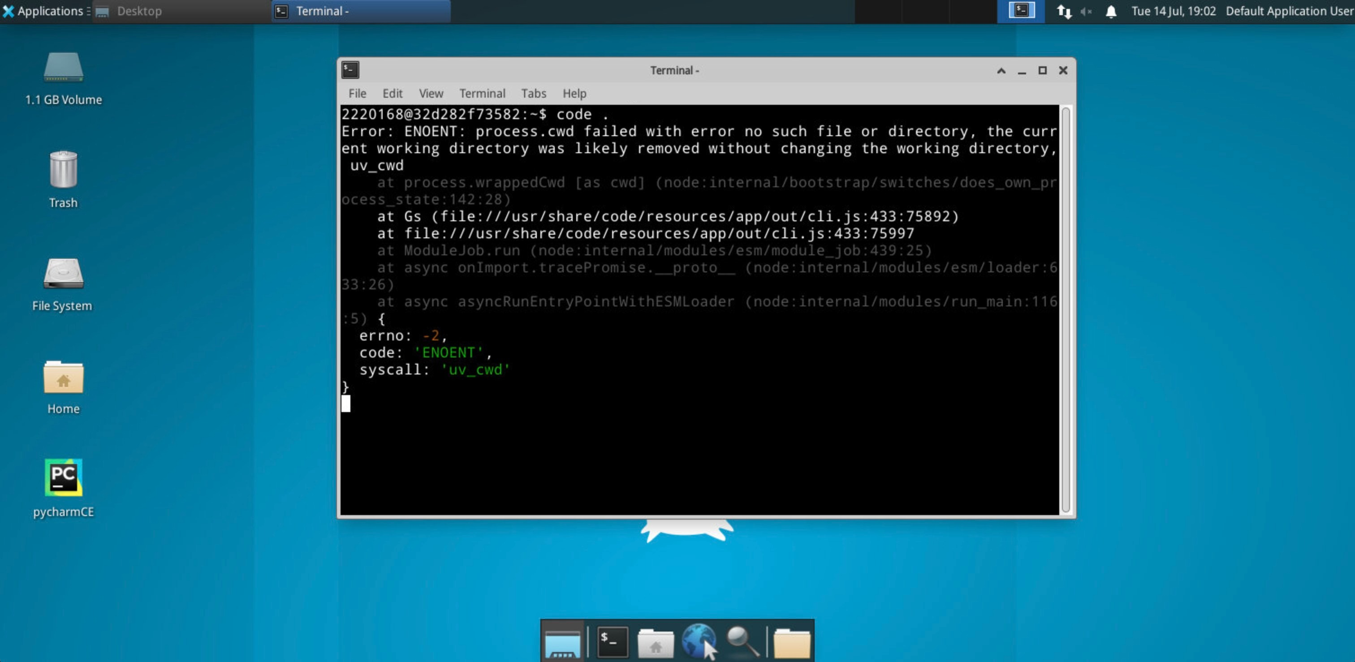Open the web browser globe in dock
Image resolution: width=1355 pixels, height=662 pixels.
[699, 641]
